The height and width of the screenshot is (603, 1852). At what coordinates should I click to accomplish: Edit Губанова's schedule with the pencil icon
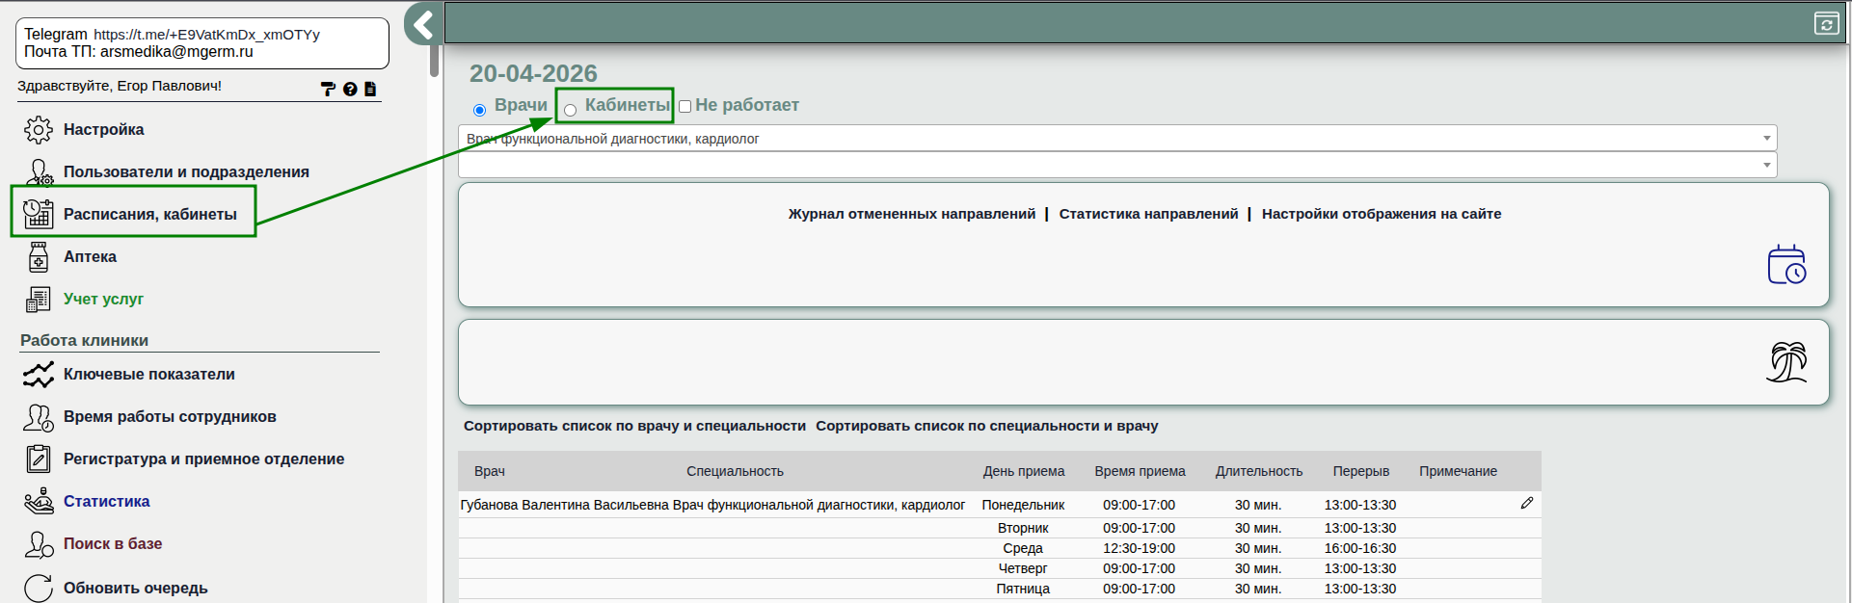click(x=1526, y=503)
